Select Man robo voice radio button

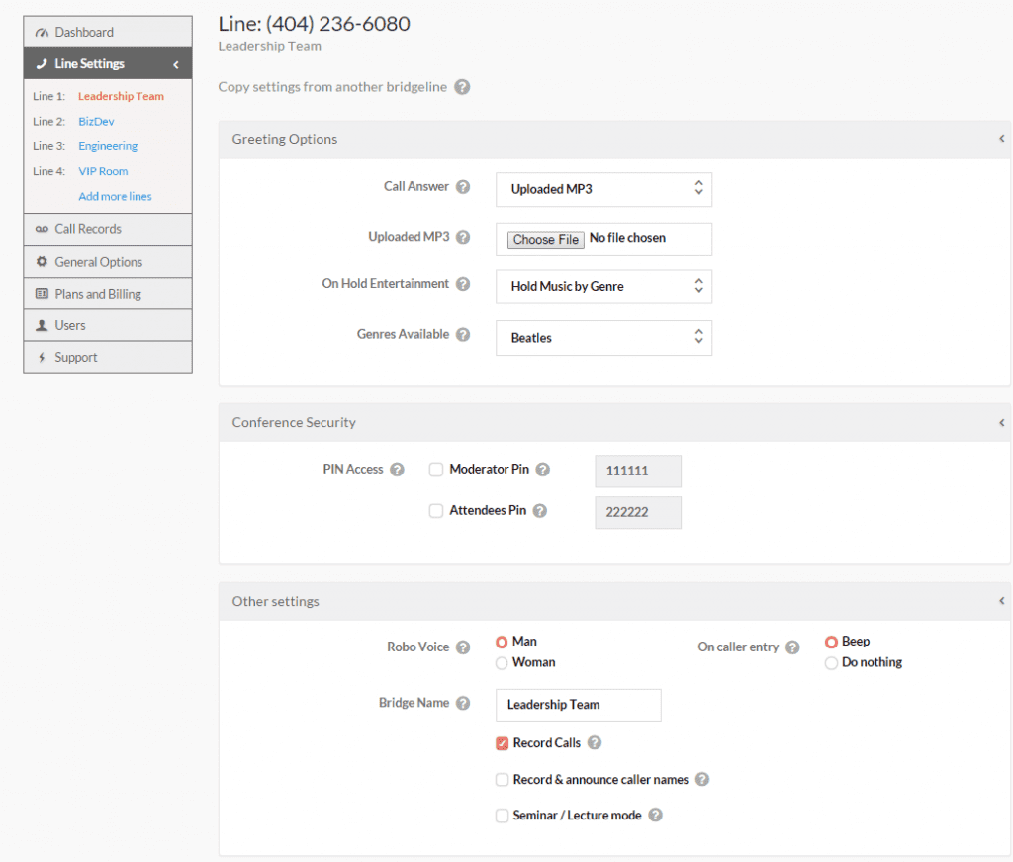coord(502,642)
